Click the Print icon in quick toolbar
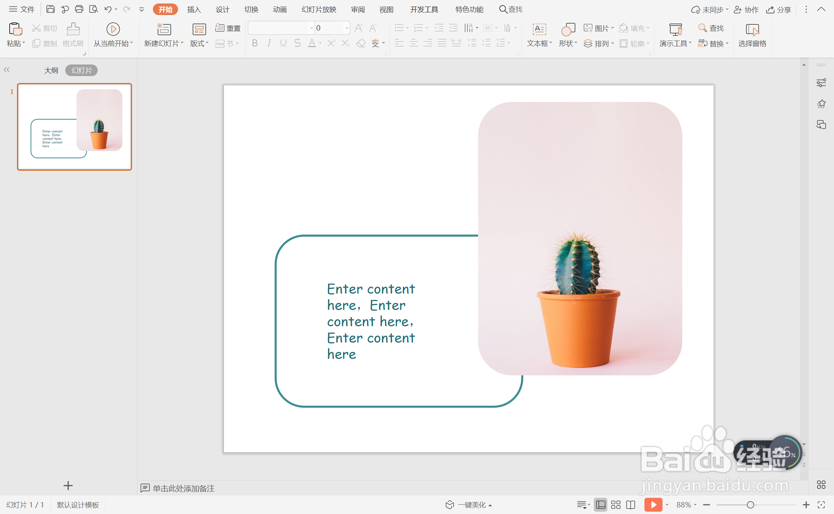Screen dimensions: 834x514 [79, 9]
